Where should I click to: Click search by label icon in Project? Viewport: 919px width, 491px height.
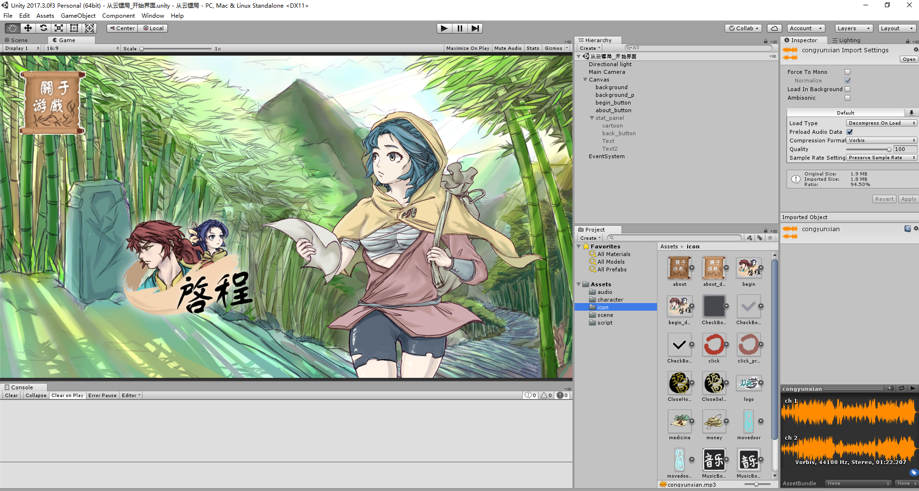click(760, 238)
